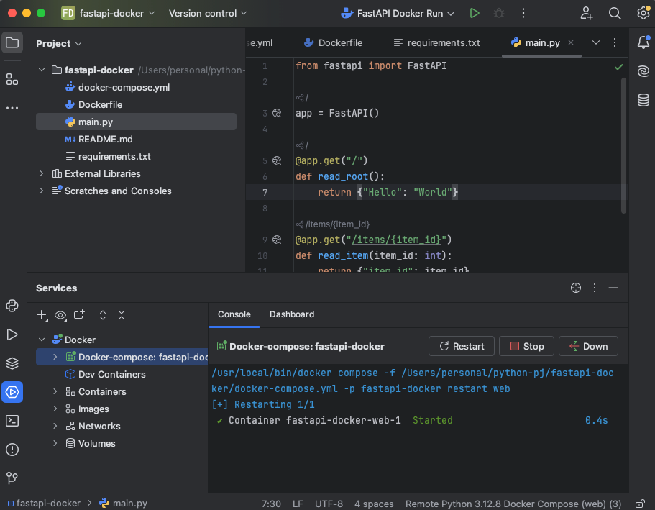Open the Problems tool window
The height and width of the screenshot is (510, 655).
[12, 450]
